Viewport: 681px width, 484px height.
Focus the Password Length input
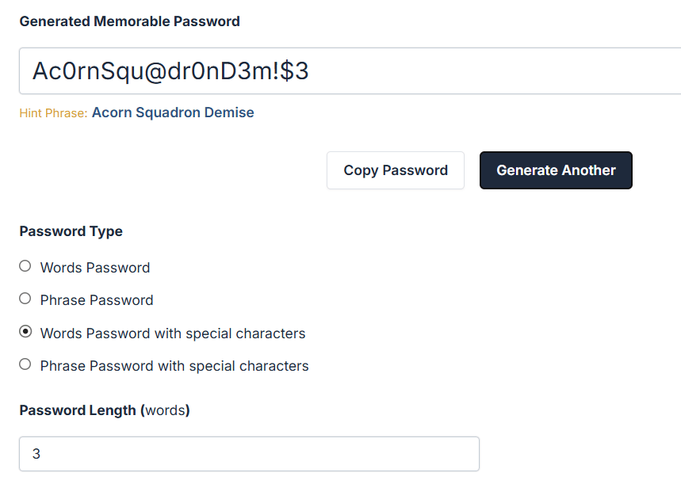tap(249, 453)
